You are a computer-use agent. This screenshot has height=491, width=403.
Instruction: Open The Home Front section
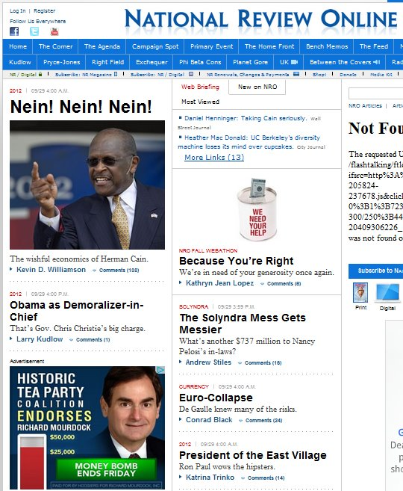[269, 46]
